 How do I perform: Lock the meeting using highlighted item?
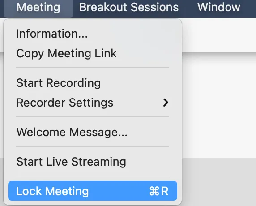tap(93, 191)
